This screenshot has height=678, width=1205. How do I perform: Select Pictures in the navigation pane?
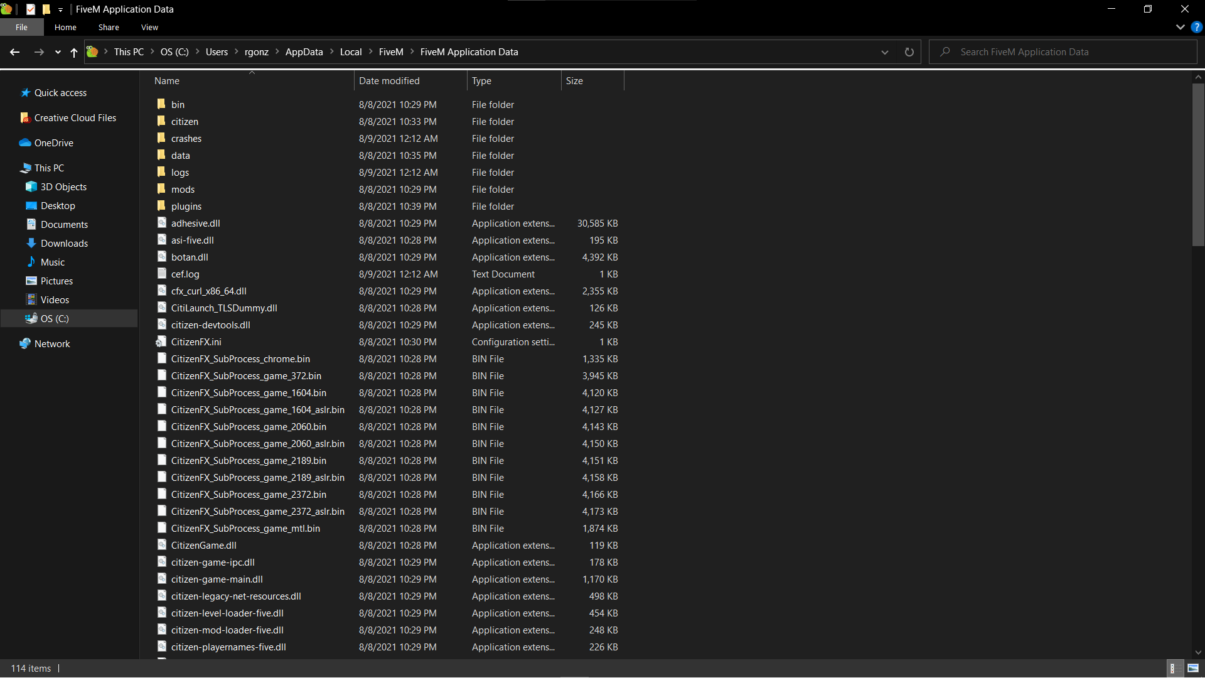point(56,281)
